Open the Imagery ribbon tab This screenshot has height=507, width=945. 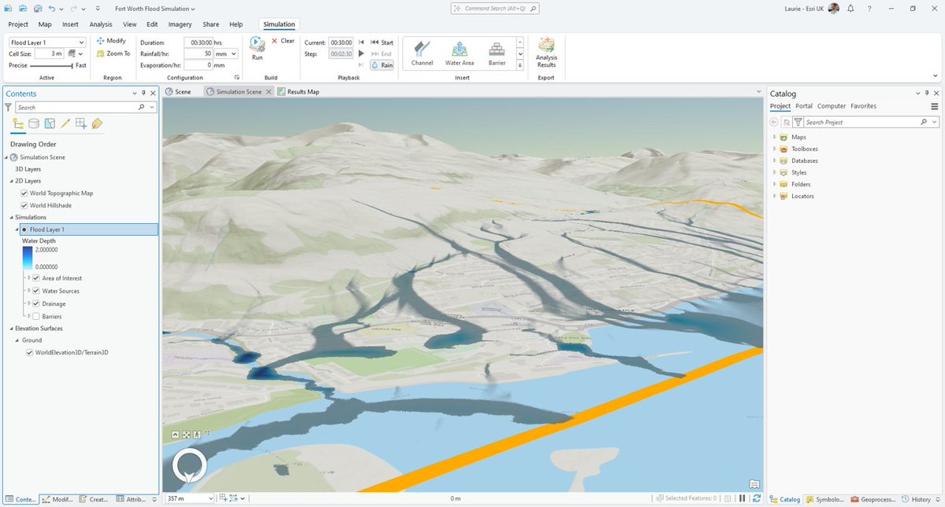pyautogui.click(x=180, y=24)
